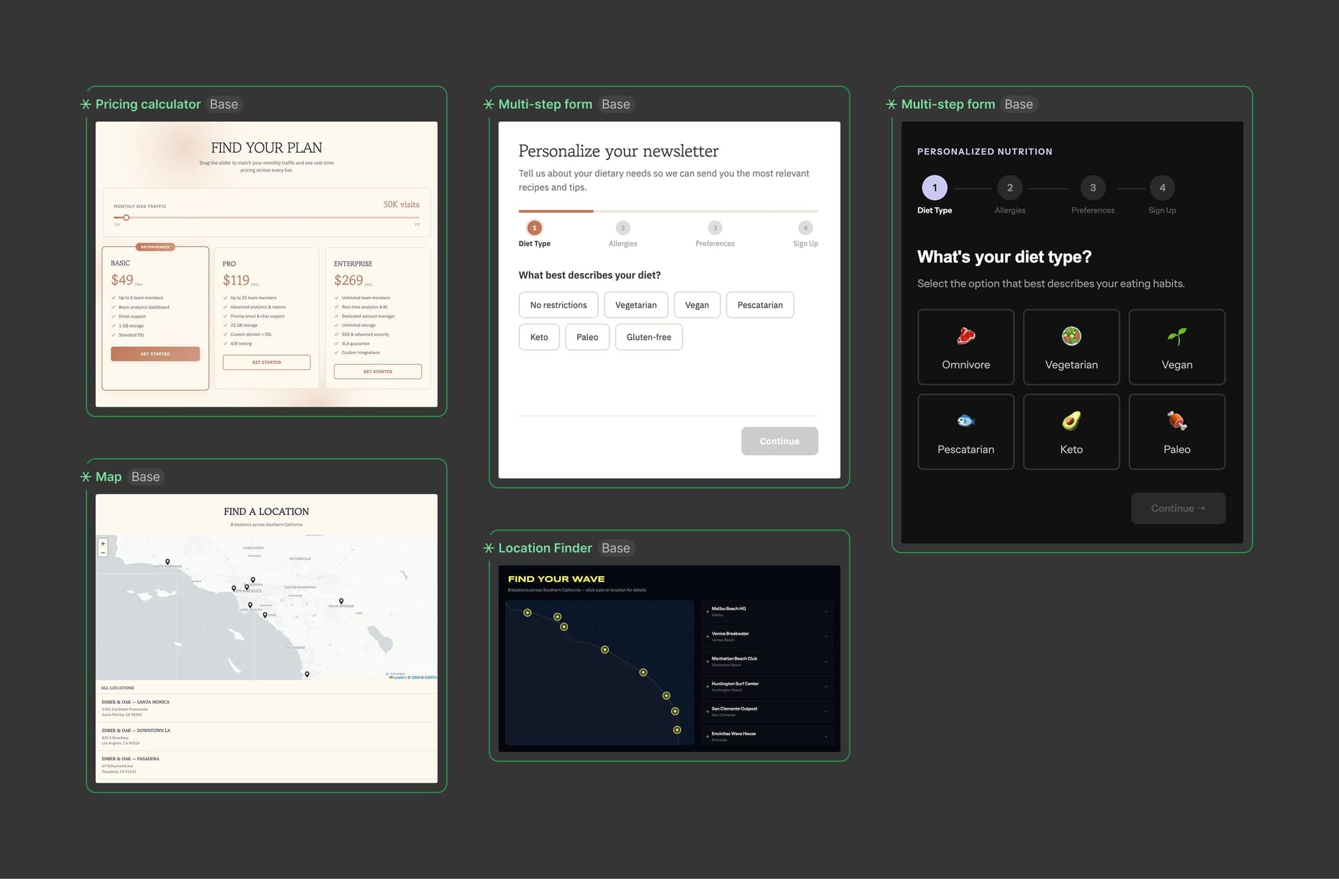1339x879 pixels.
Task: Open the Base variant badge next to Map
Action: [145, 477]
